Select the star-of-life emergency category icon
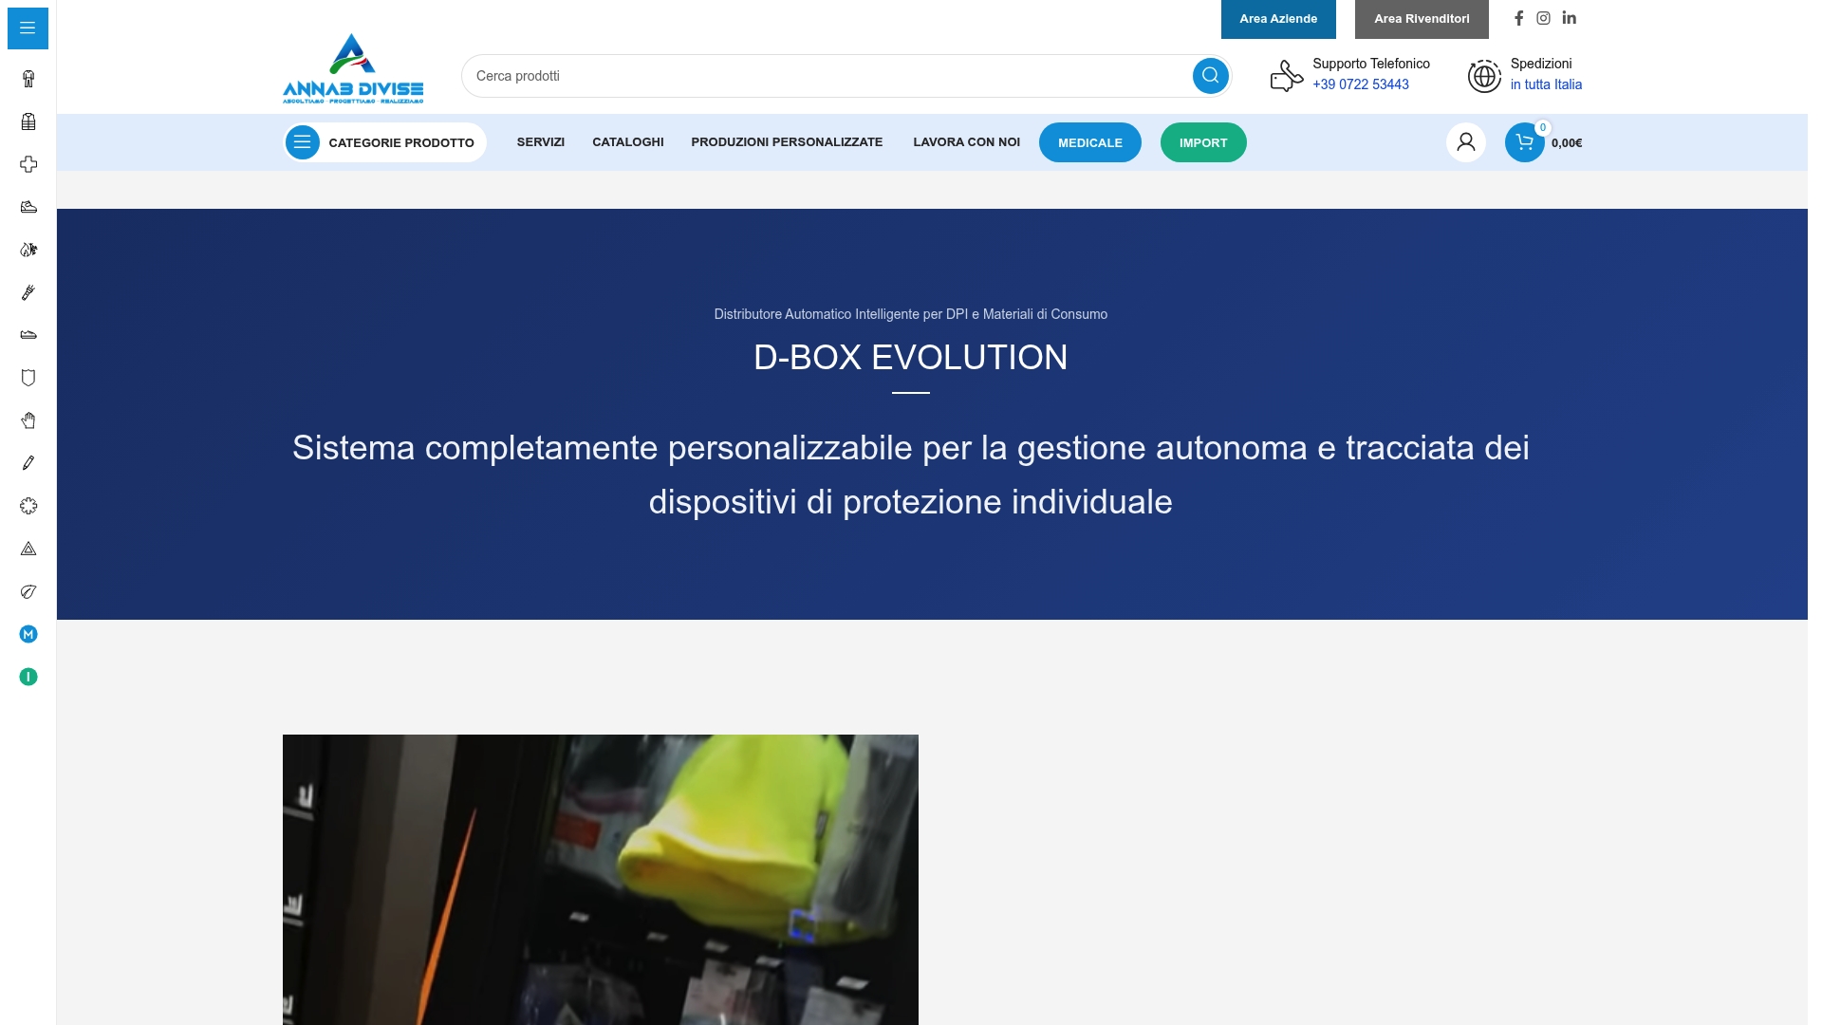The height and width of the screenshot is (1025, 1822). tap(28, 506)
